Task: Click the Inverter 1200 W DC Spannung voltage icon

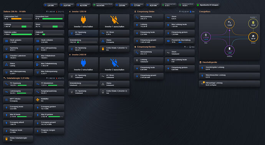Action: tap(72, 49)
